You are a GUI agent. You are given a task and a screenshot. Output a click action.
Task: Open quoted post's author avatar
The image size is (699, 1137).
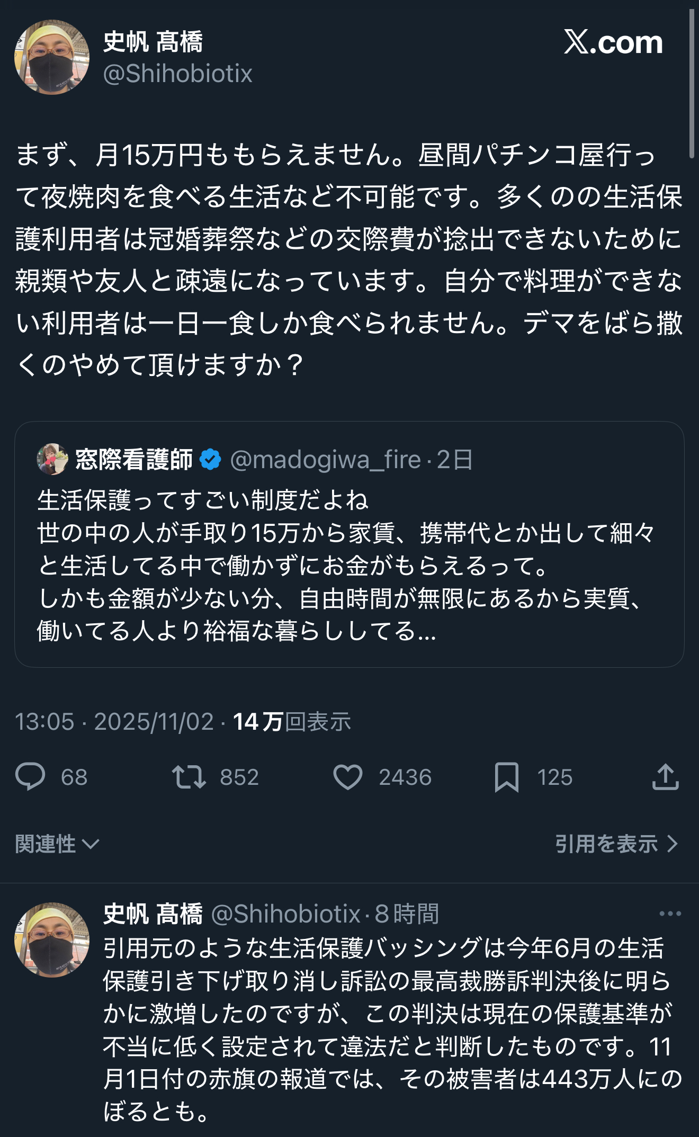pyautogui.click(x=52, y=459)
